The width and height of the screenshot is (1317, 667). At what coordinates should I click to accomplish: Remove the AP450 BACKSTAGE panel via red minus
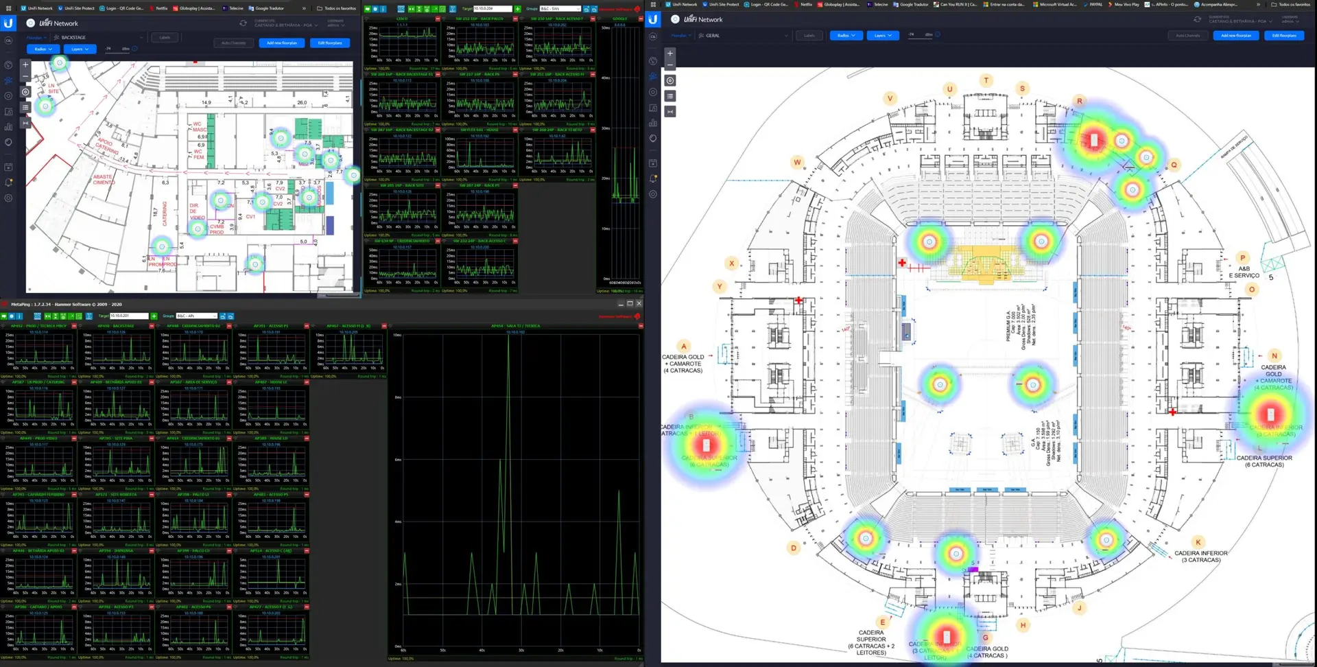coord(152,326)
